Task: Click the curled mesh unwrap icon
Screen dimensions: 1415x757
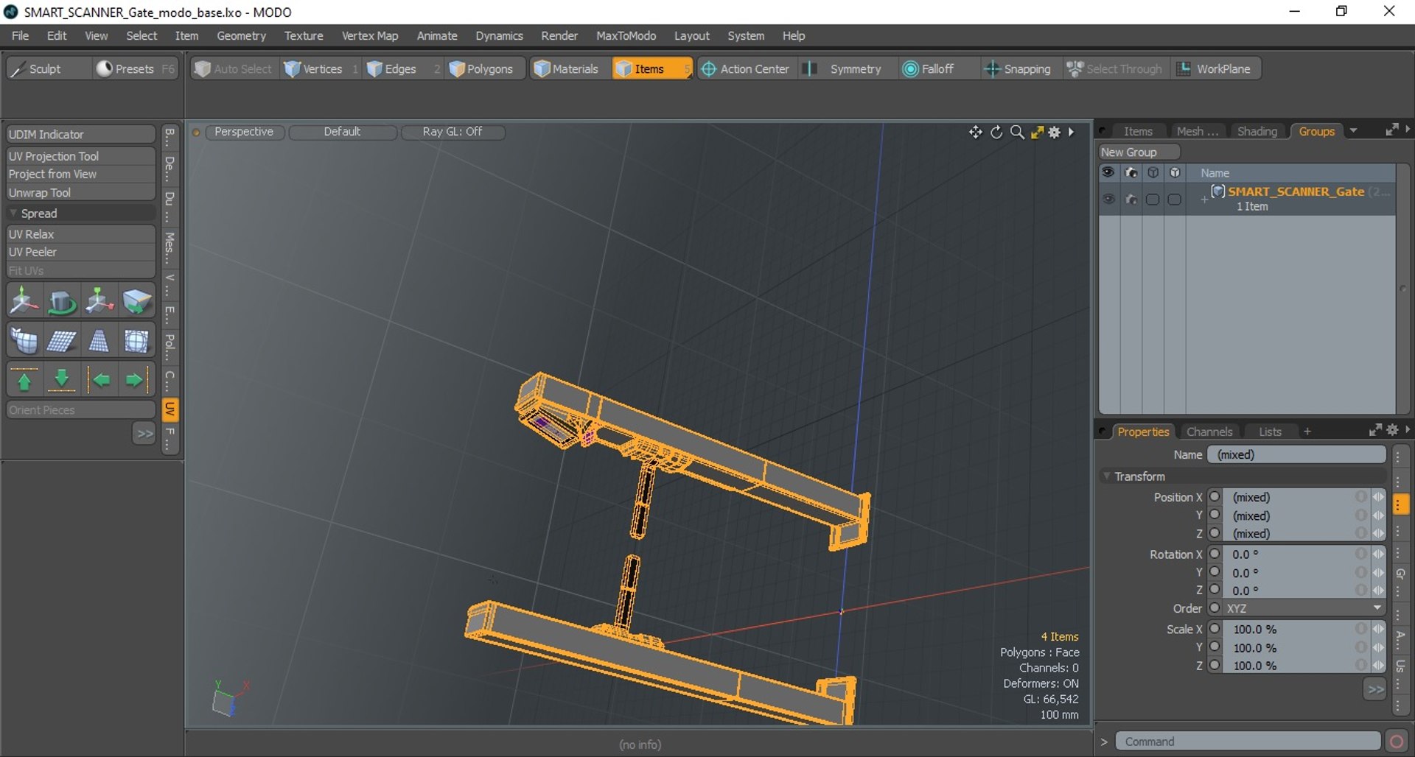Action: click(x=24, y=341)
